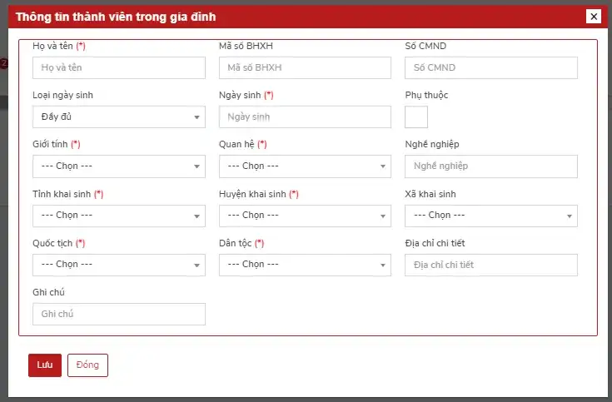The image size is (612, 402).
Task: Click the Họ và tên field label
Action: pos(59,46)
